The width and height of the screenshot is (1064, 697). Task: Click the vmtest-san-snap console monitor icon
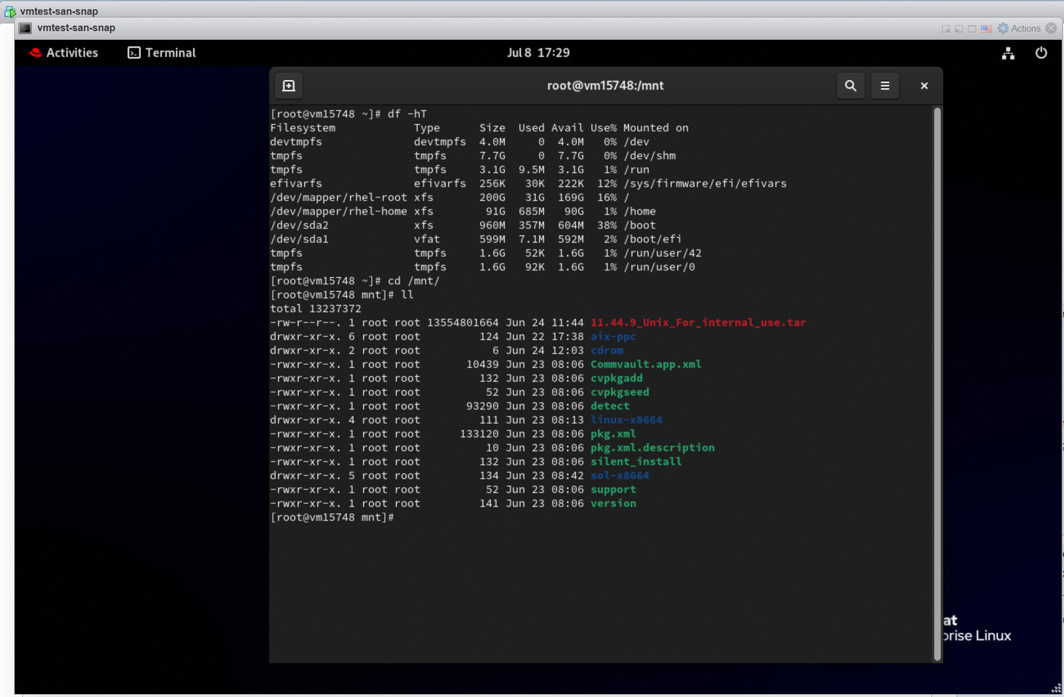[x=25, y=28]
